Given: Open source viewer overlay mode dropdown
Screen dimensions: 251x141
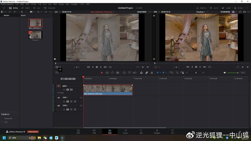Looking at the screenshot, I should click(60, 67).
